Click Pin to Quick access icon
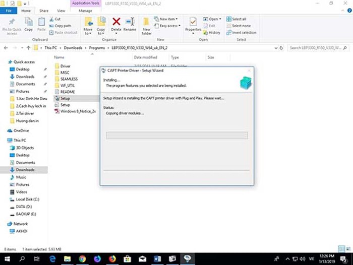The height and width of the screenshot is (265, 353). (x=12, y=27)
